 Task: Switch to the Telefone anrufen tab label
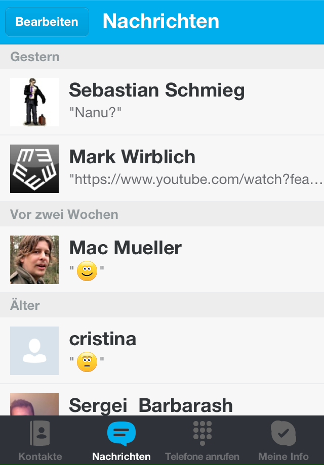click(202, 456)
